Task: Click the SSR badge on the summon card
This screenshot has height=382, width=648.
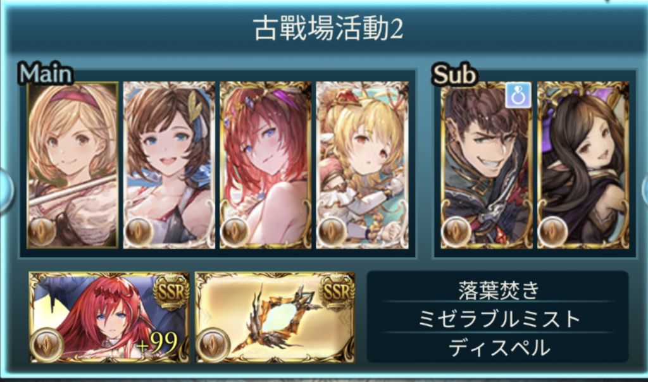Action: click(171, 292)
